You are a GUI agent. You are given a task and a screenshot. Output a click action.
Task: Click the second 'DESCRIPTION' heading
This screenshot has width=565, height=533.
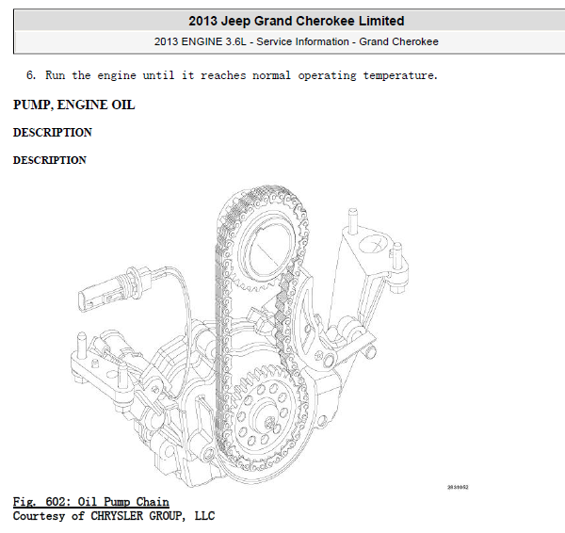pyautogui.click(x=50, y=160)
